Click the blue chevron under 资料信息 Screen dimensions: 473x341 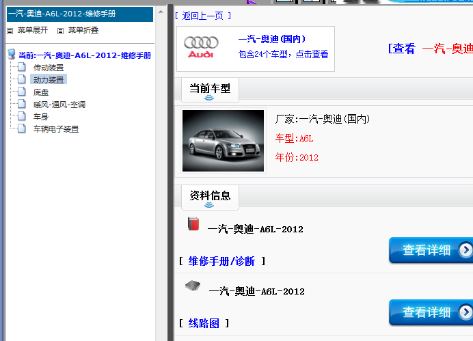(209, 205)
